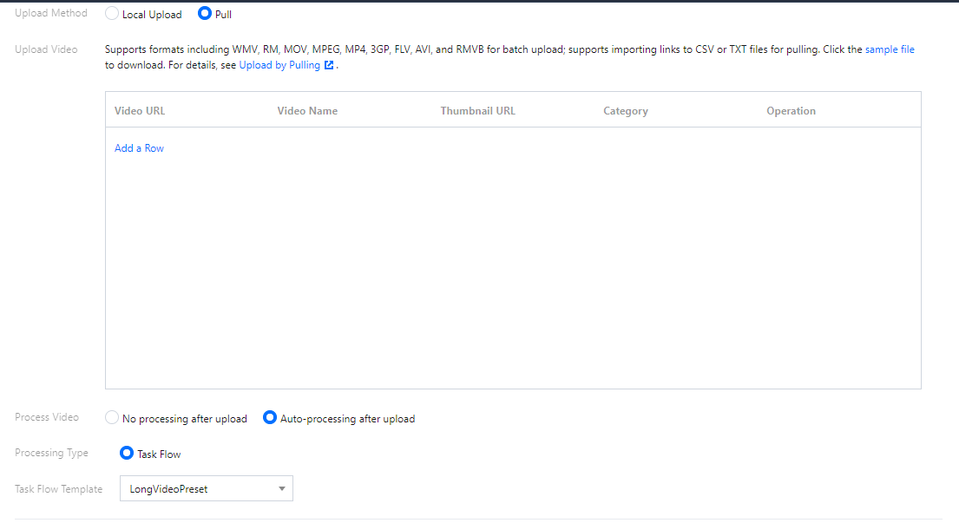Click the Video Name column header
The width and height of the screenshot is (959, 523).
click(307, 111)
